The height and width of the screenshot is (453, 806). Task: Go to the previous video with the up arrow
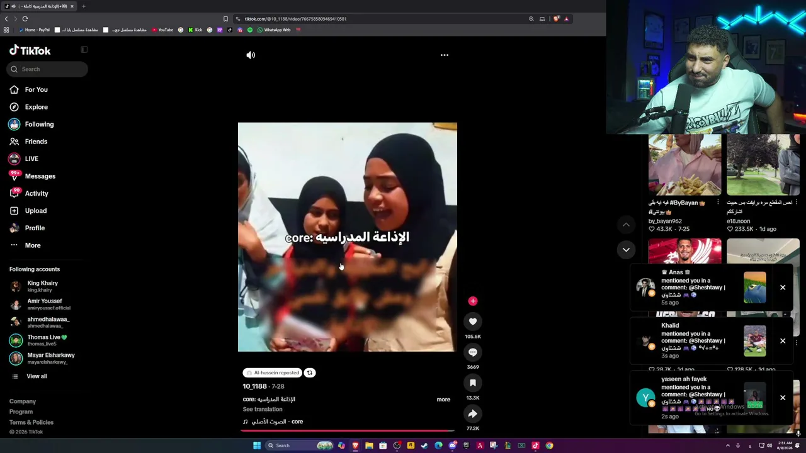pos(626,225)
